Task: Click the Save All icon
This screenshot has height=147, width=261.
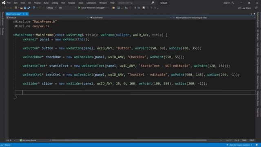Action: 29,8
